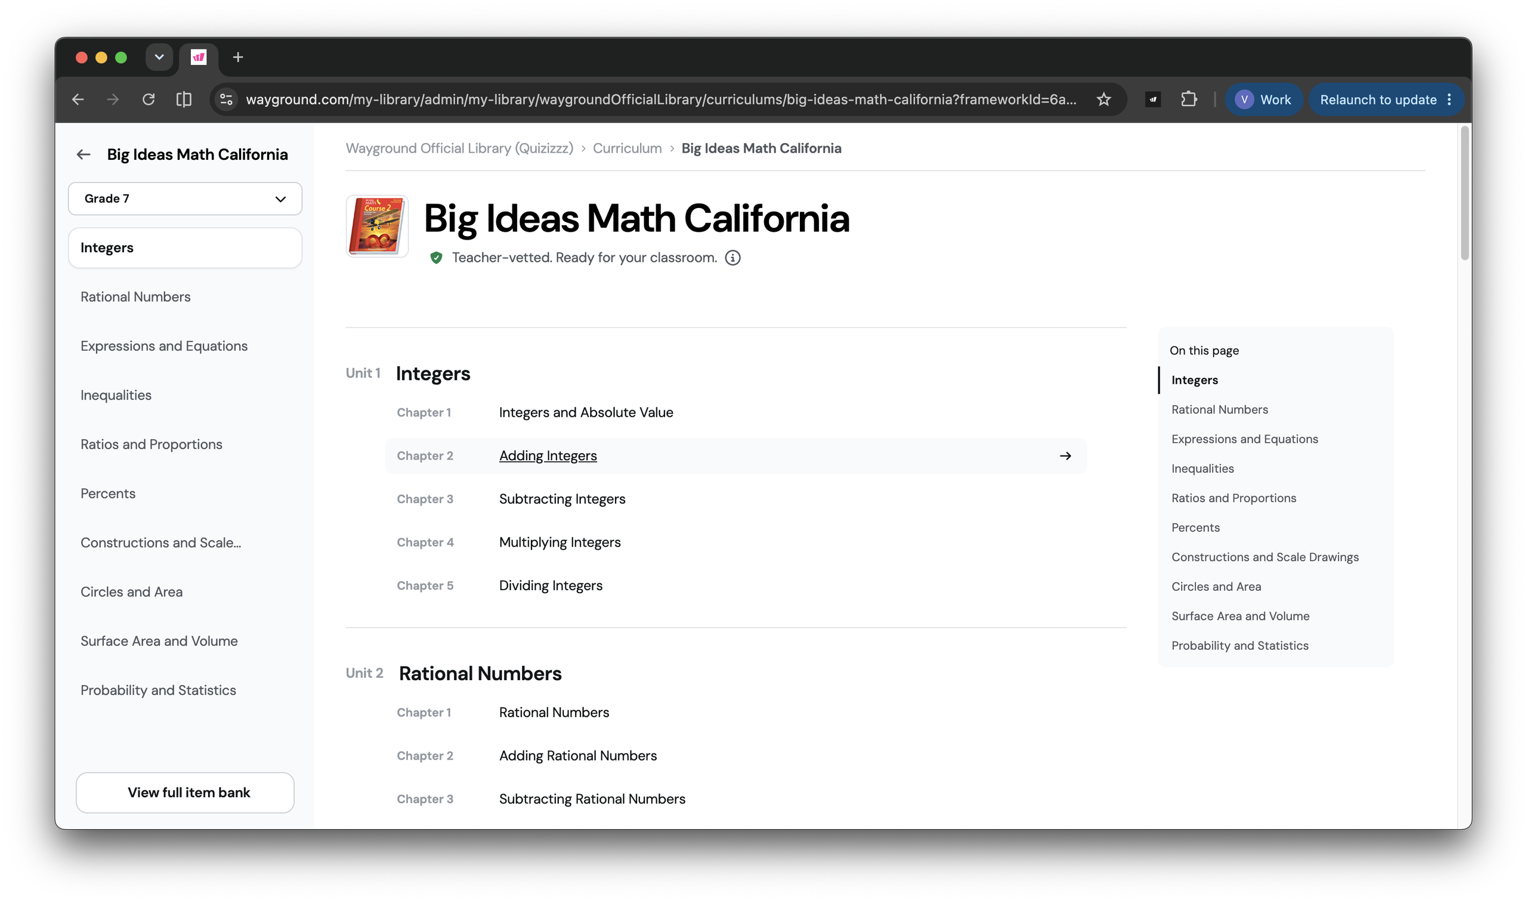Jump to Rational Numbers in On this page
This screenshot has width=1527, height=902.
1219,410
